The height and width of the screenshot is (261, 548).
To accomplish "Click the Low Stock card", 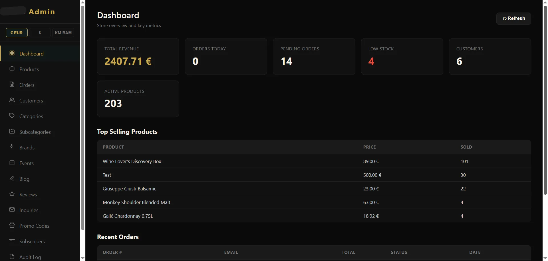I will pyautogui.click(x=402, y=56).
